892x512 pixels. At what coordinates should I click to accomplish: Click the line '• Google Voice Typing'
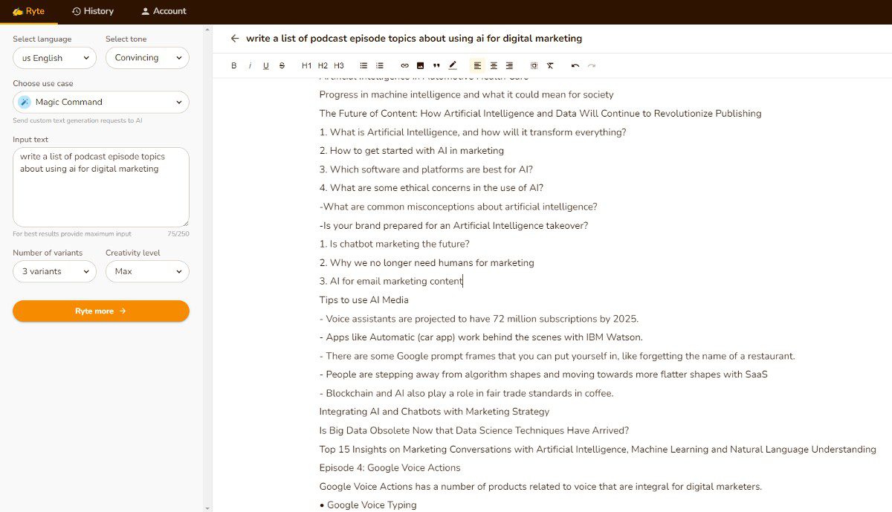tap(368, 505)
